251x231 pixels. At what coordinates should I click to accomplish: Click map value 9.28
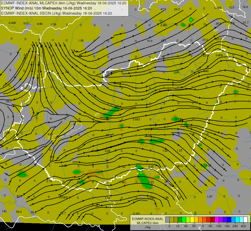[107, 151]
